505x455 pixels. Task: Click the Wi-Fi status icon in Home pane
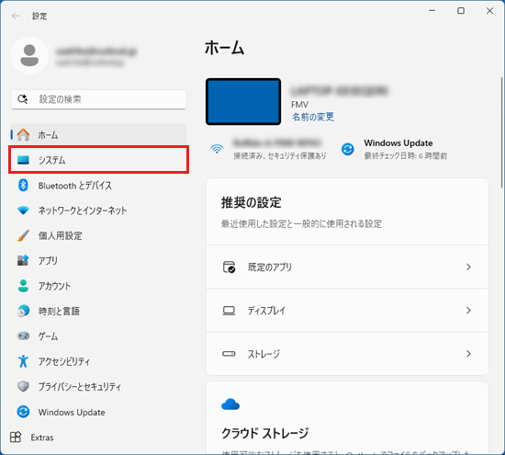tap(217, 149)
